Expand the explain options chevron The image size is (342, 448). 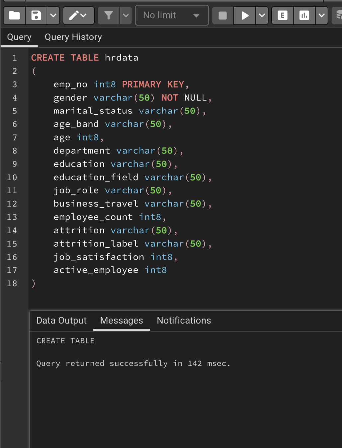click(321, 15)
